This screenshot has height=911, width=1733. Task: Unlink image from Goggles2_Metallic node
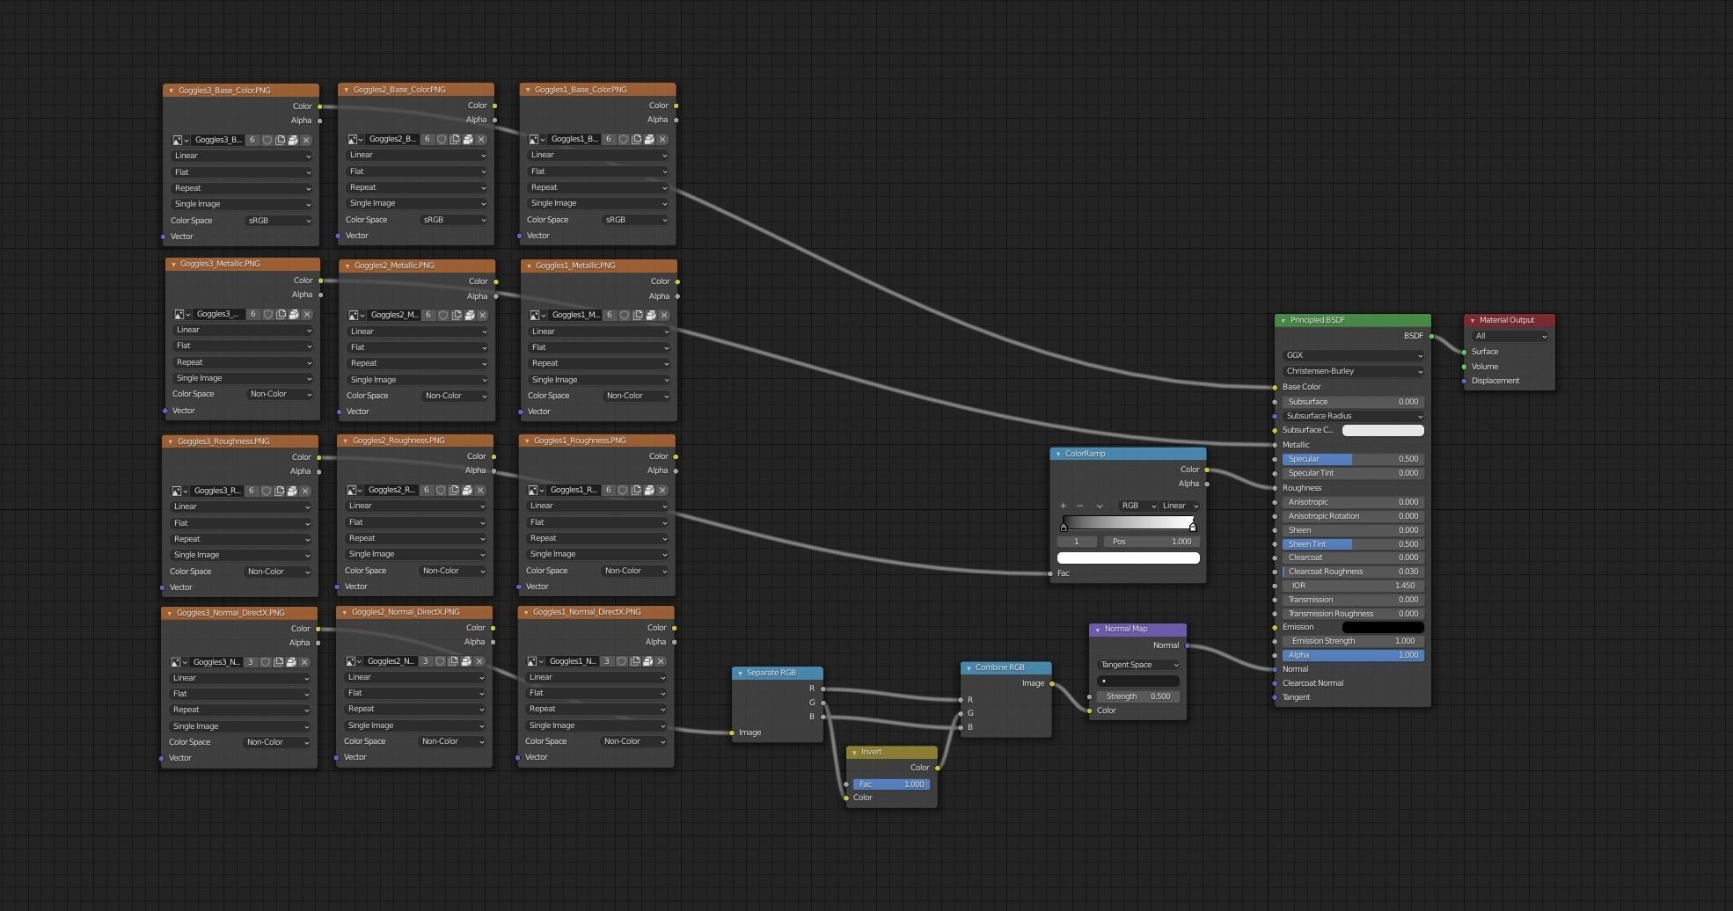click(483, 315)
